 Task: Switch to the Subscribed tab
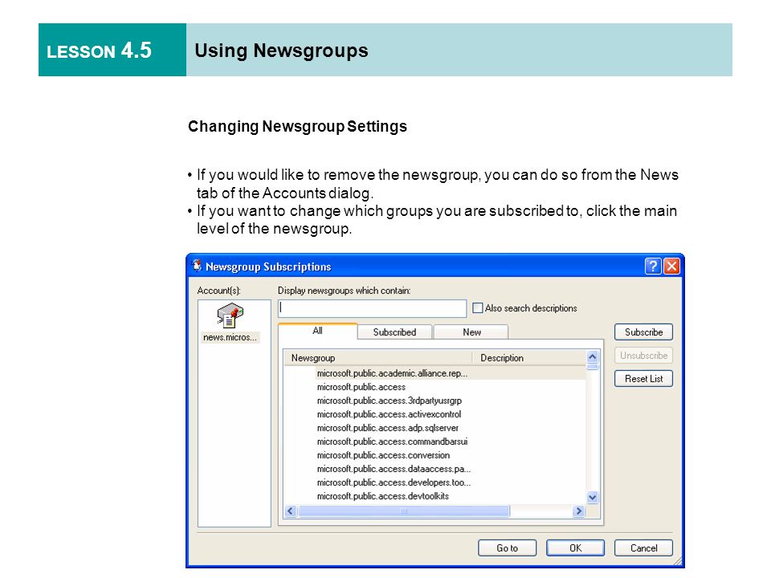pyautogui.click(x=394, y=332)
